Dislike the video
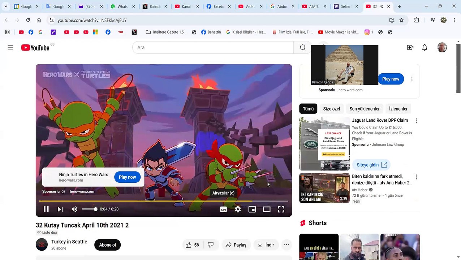This screenshot has width=461, height=260. pyautogui.click(x=211, y=245)
